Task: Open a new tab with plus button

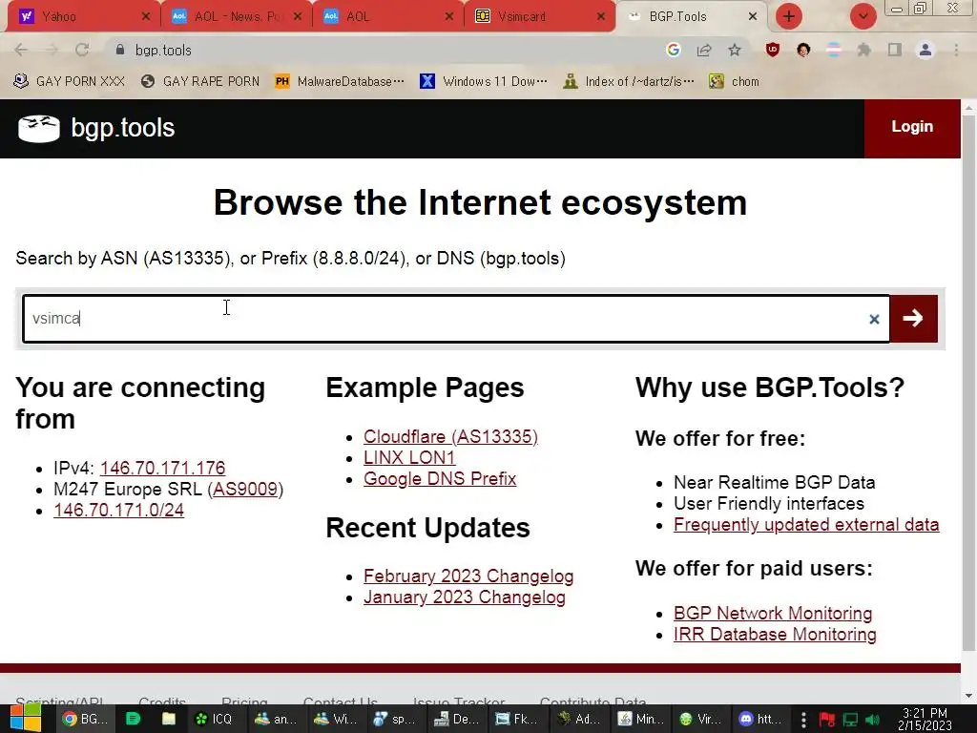Action: coord(789,16)
